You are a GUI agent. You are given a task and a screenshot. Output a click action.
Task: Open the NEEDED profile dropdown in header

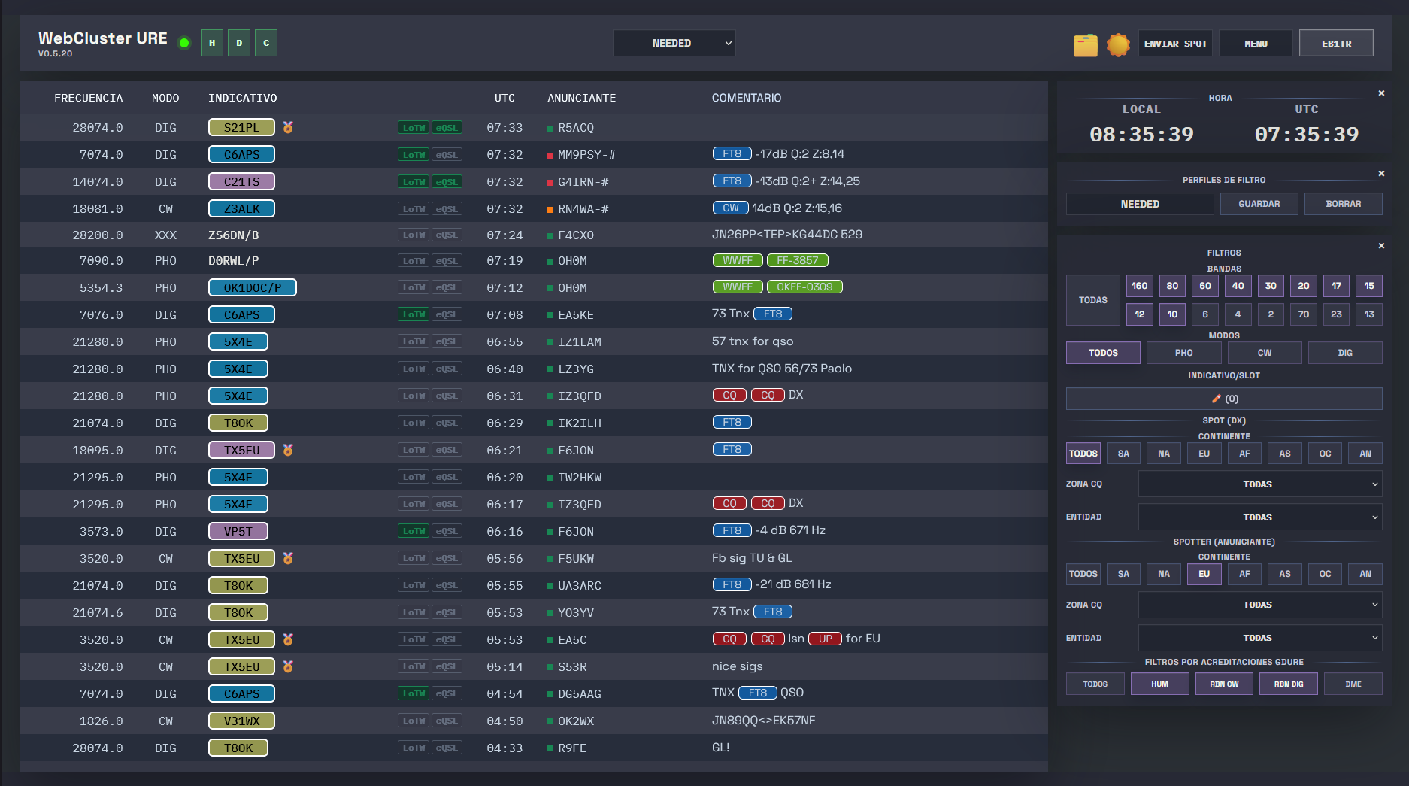click(x=674, y=43)
